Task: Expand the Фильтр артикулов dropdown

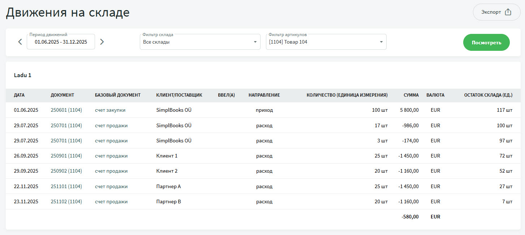Action: (326, 42)
